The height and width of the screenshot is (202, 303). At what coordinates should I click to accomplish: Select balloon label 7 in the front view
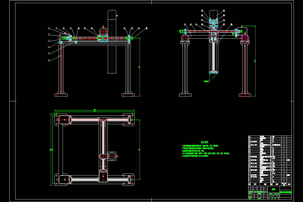point(56,28)
